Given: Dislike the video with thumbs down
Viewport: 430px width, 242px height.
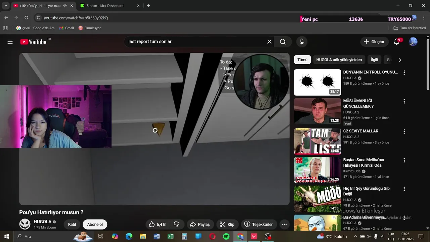Looking at the screenshot, I should tap(177, 224).
